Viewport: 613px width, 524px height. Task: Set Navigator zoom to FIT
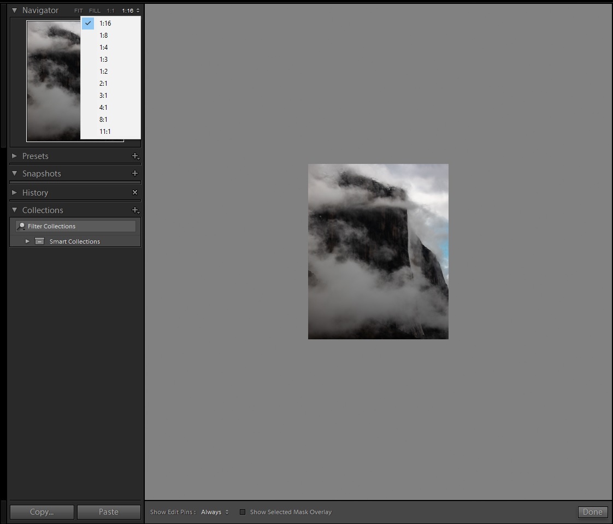pyautogui.click(x=79, y=10)
